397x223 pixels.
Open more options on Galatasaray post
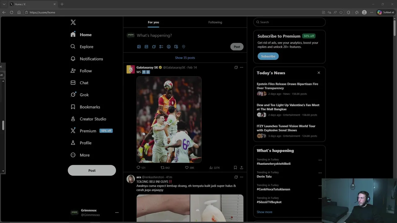[x=242, y=68]
